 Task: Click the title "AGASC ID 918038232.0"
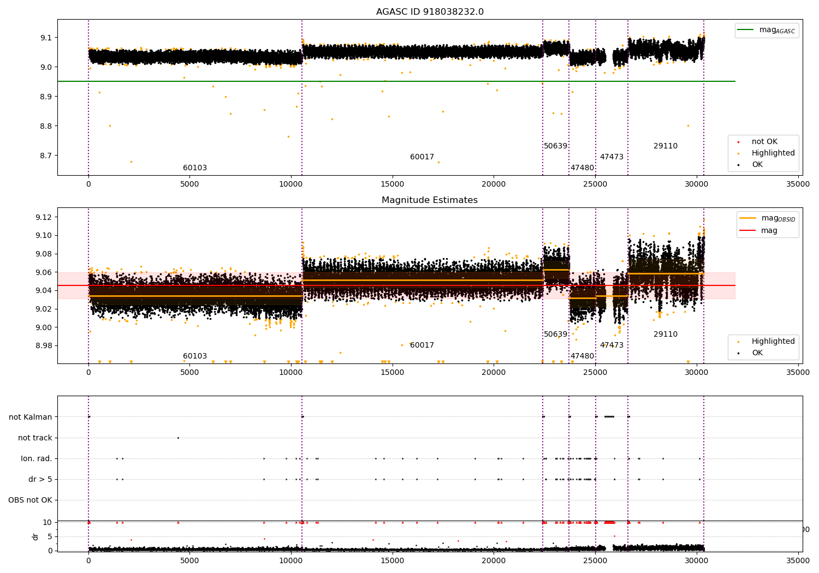coord(430,12)
